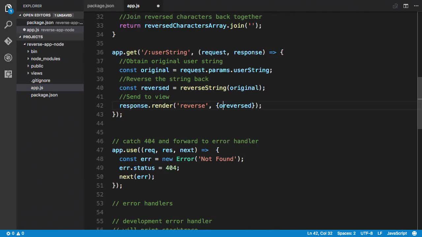The width and height of the screenshot is (422, 237).
Task: Click the editor vertical scrollbar thumb
Action: click(x=419, y=103)
